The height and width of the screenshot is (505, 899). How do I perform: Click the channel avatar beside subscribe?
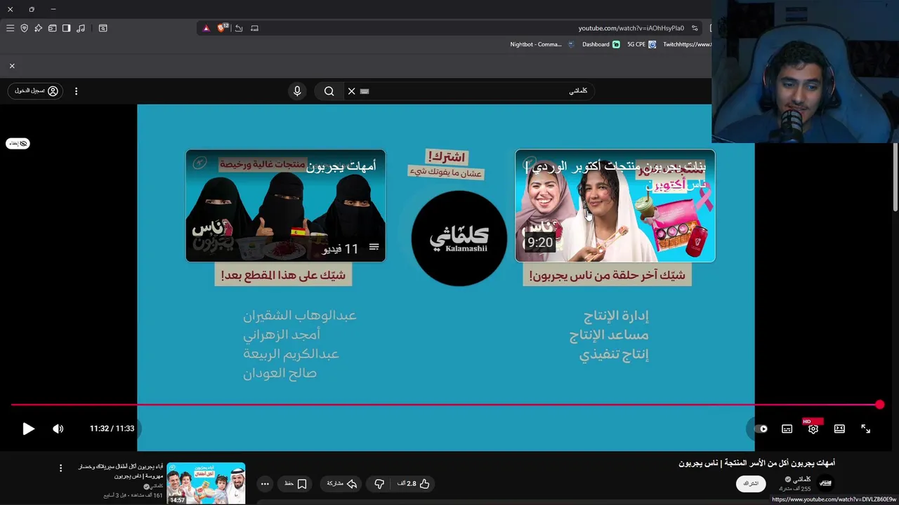[826, 483]
